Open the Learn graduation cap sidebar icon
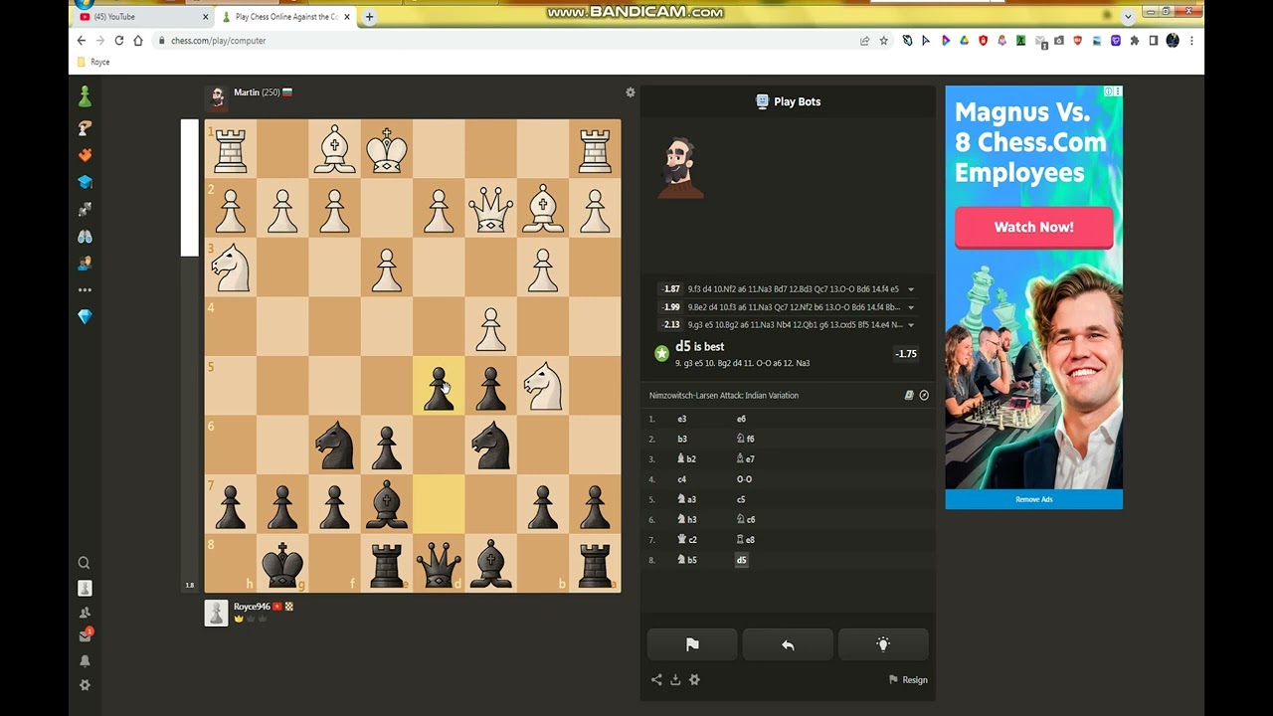The image size is (1273, 716). [x=85, y=182]
